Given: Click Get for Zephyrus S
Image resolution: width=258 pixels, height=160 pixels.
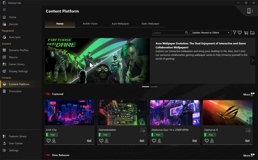Looking at the screenshot, I should coord(247,141).
